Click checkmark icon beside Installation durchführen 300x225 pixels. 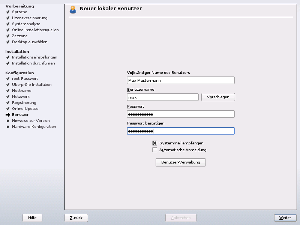tap(8, 63)
